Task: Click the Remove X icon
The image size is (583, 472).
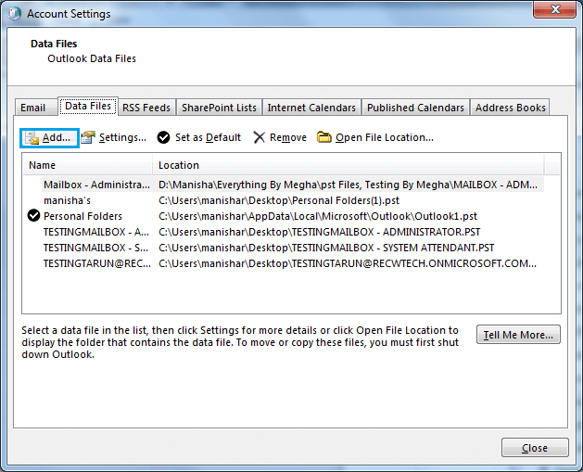Action: click(x=259, y=137)
